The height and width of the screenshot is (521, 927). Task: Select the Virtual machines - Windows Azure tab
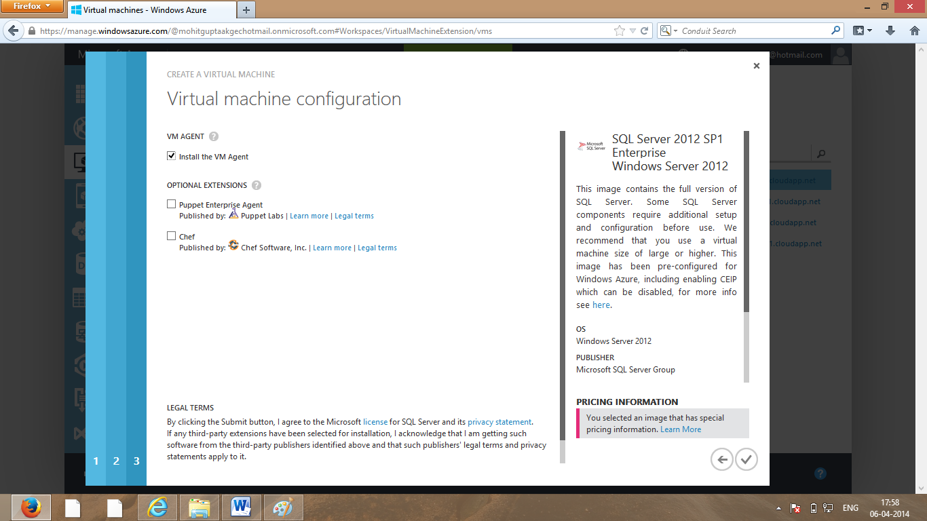[152, 10]
